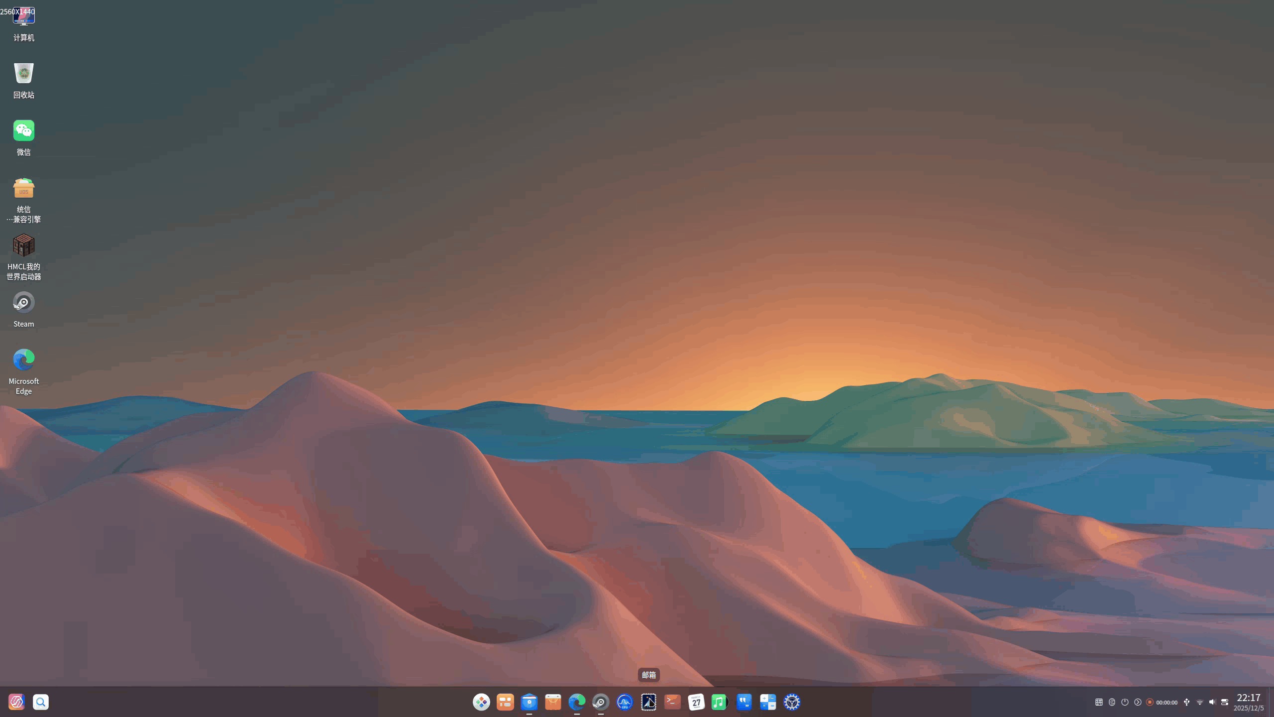Viewport: 1274px width, 717px height.
Task: Click the USB device tray icon
Action: pos(1186,702)
